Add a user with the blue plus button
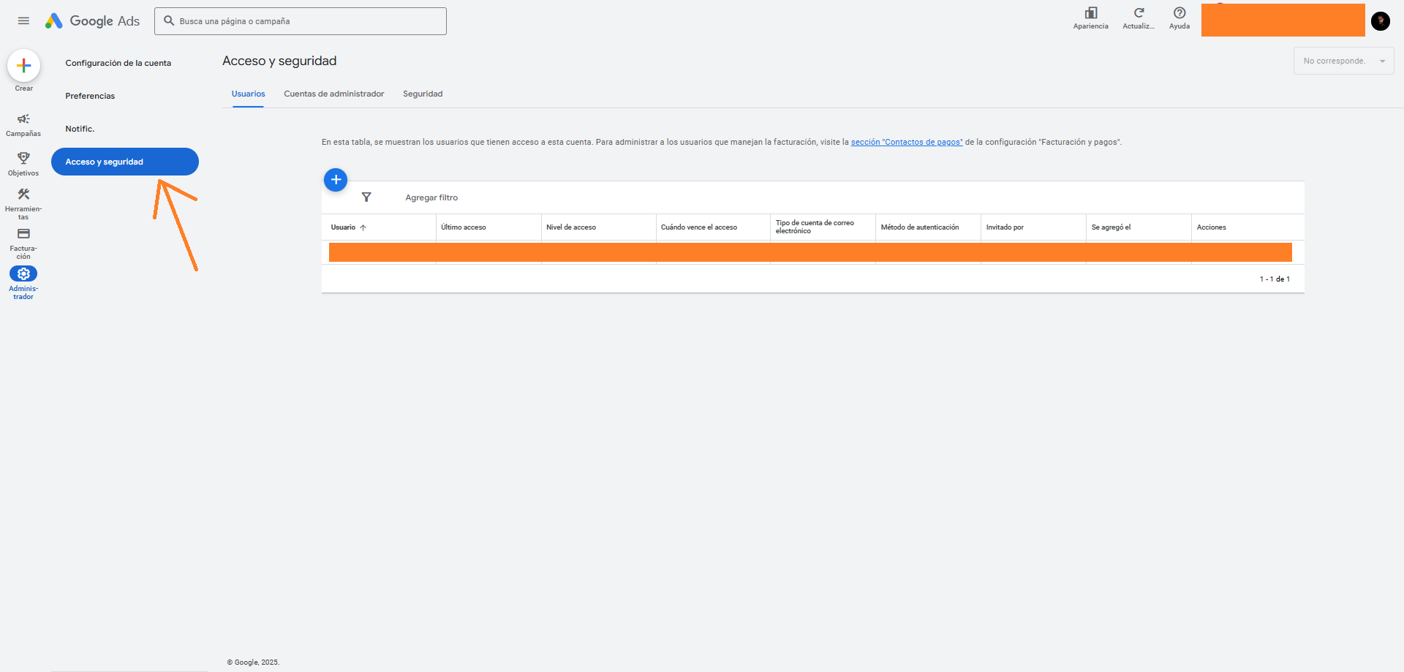The width and height of the screenshot is (1404, 672). coord(336,179)
